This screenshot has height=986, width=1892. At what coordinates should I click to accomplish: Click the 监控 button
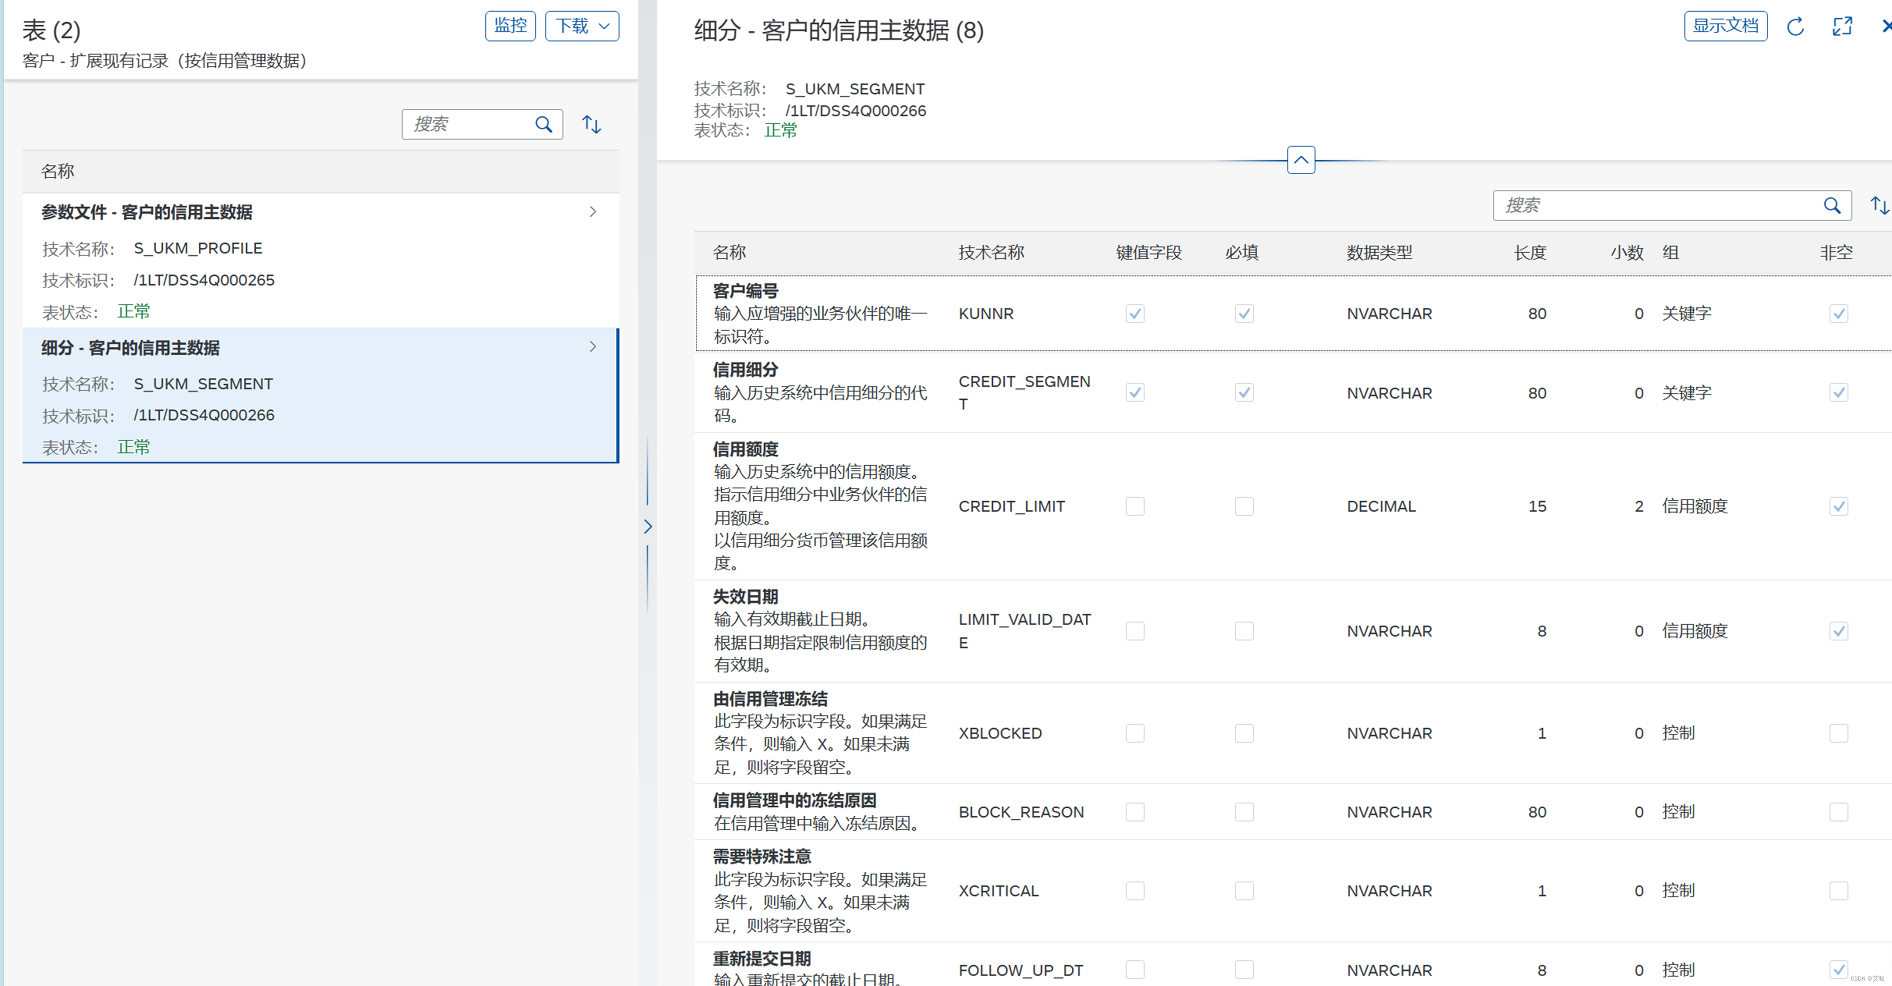click(x=510, y=26)
